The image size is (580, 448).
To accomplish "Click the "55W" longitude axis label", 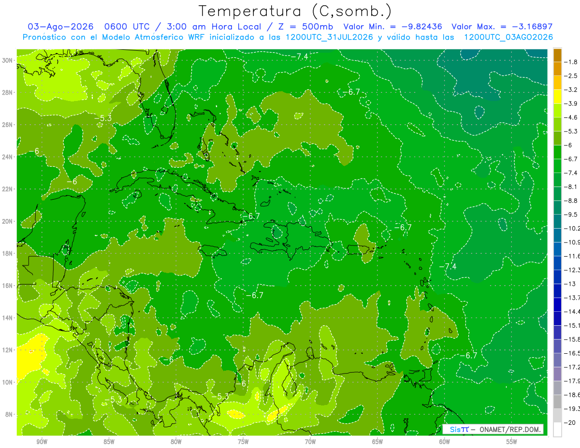I will point(512,442).
